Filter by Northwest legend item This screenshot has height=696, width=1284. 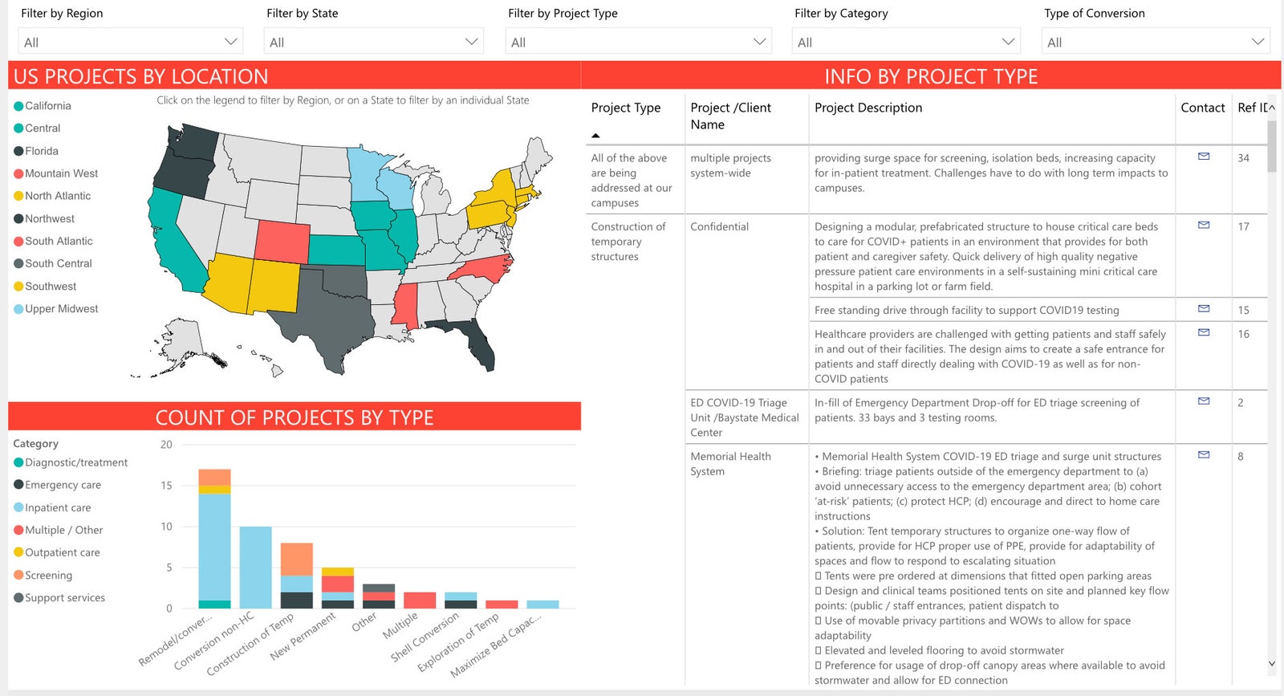point(44,218)
